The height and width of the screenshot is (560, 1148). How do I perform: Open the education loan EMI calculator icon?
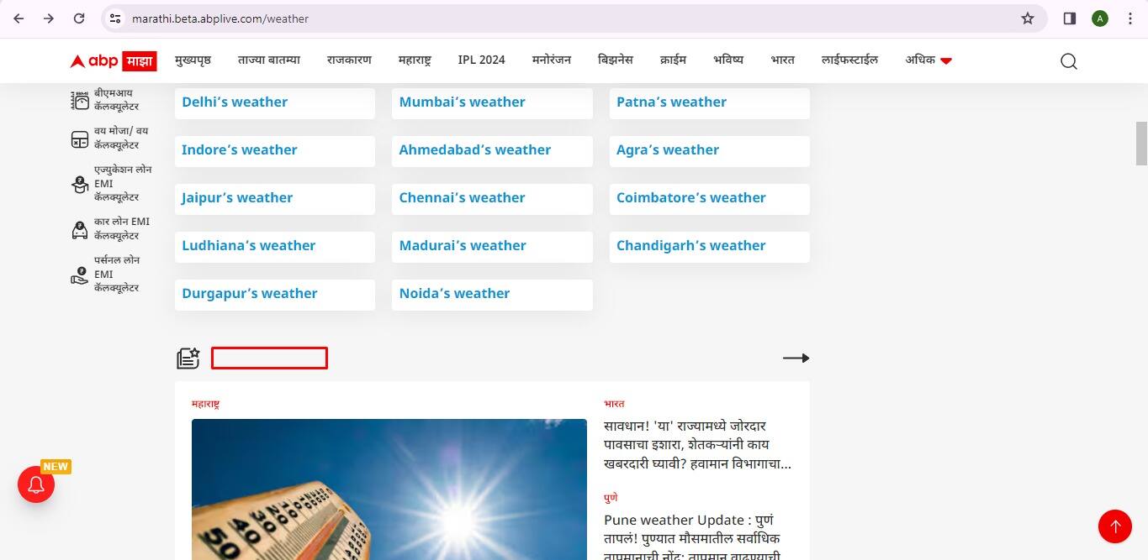(80, 184)
